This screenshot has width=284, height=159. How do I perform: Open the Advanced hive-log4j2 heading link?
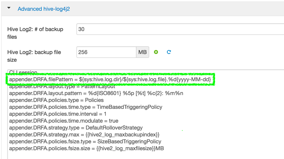43,9
